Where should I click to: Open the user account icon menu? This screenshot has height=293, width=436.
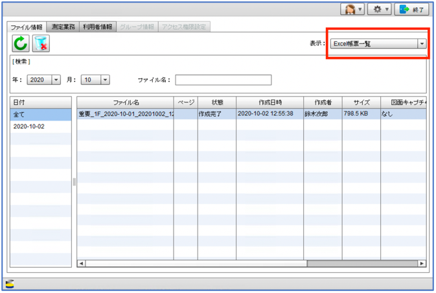352,10
